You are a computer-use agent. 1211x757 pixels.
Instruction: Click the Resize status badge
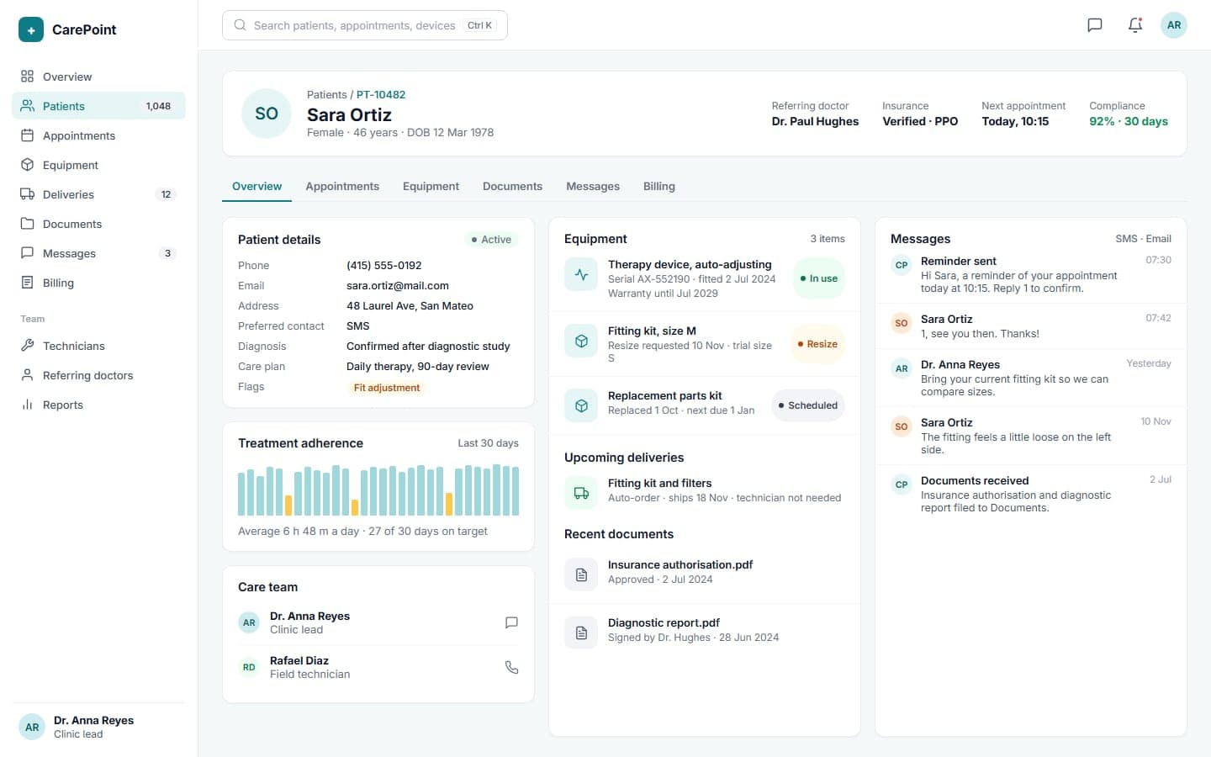pos(817,344)
